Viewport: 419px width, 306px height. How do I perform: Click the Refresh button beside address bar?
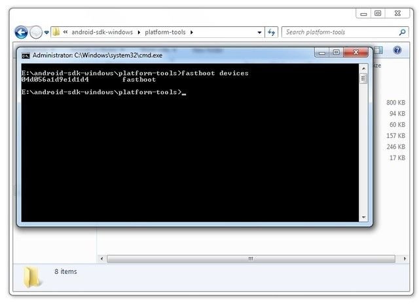[271, 33]
